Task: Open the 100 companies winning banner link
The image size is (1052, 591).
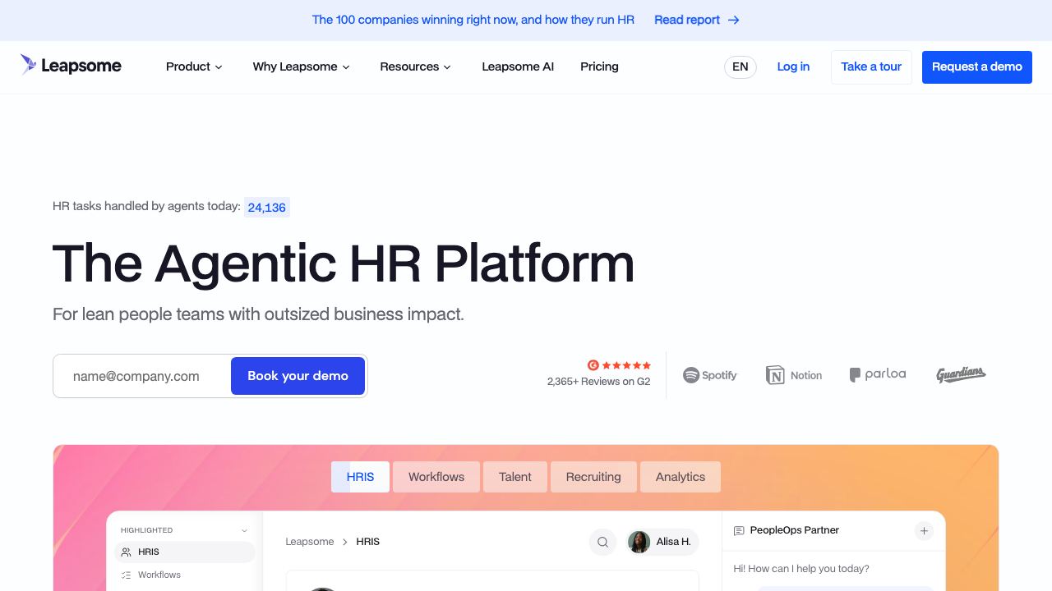Action: pyautogui.click(x=473, y=20)
